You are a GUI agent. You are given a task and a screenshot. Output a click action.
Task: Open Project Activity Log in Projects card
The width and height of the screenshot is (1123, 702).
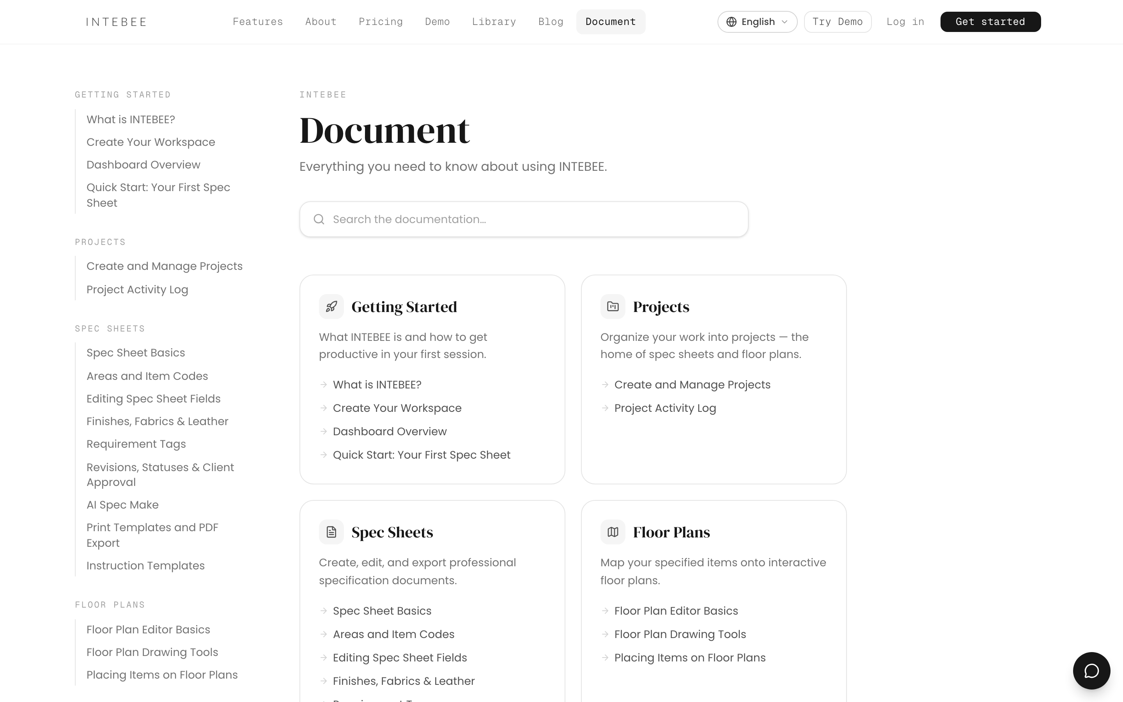[665, 408]
